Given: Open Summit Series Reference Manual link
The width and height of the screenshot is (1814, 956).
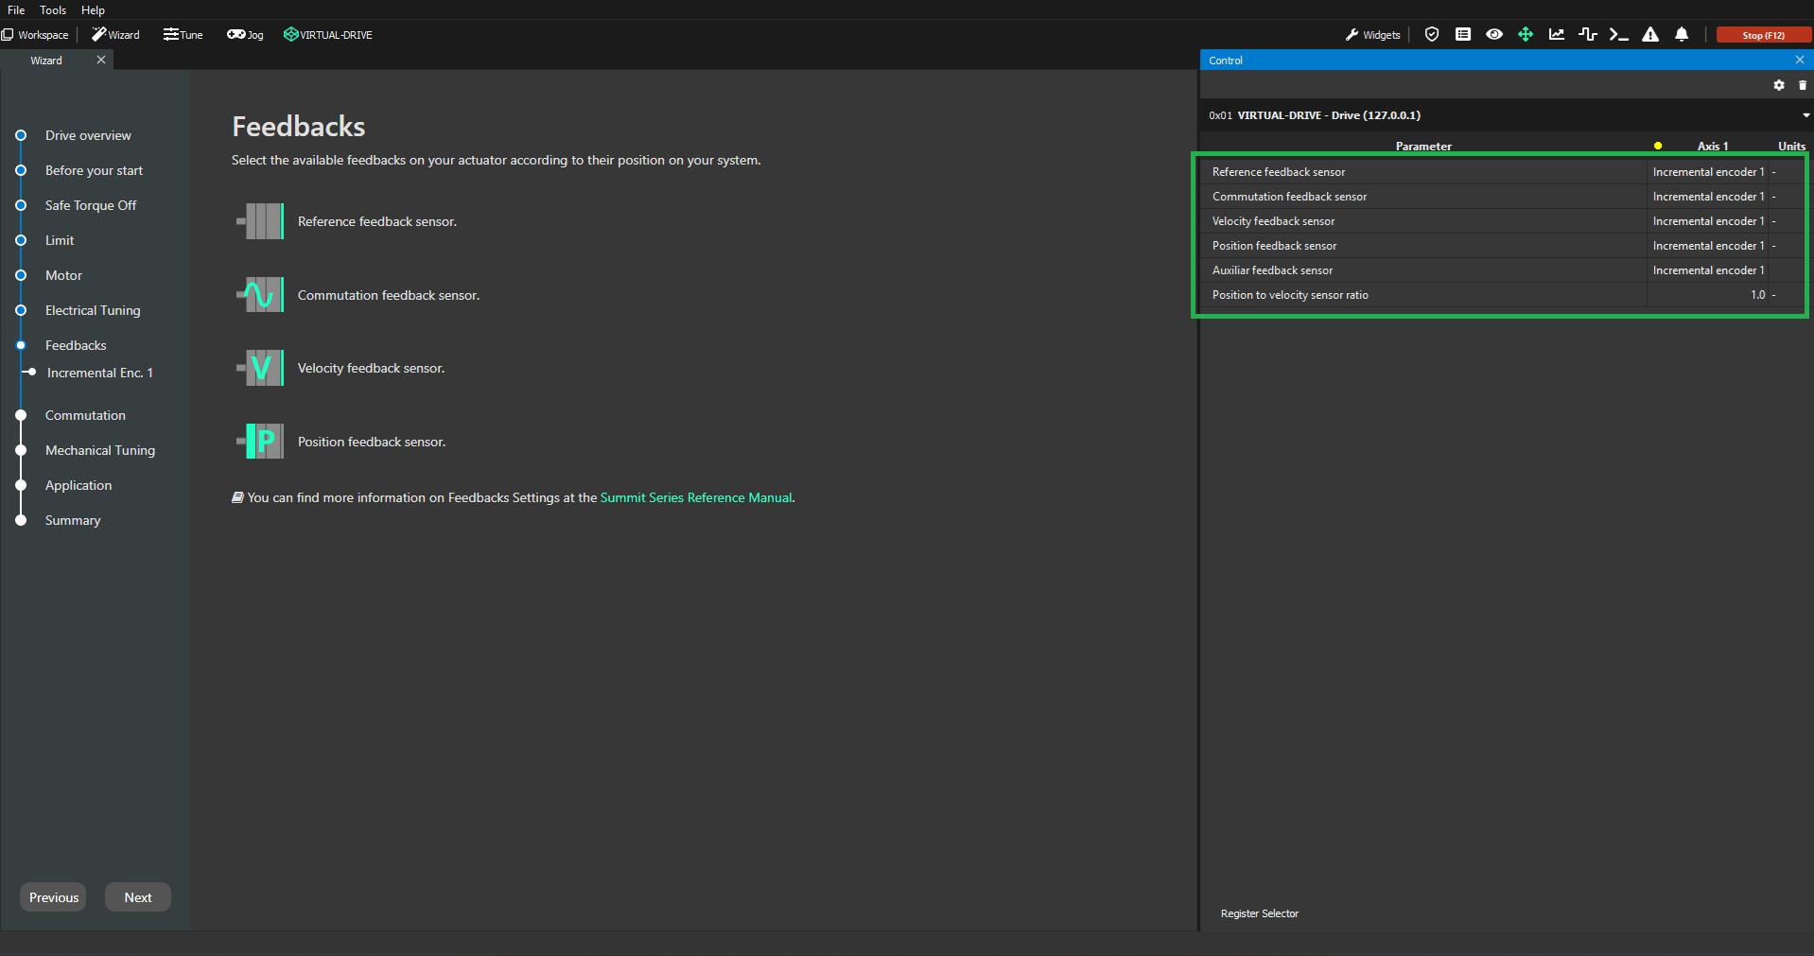Looking at the screenshot, I should pos(696,497).
